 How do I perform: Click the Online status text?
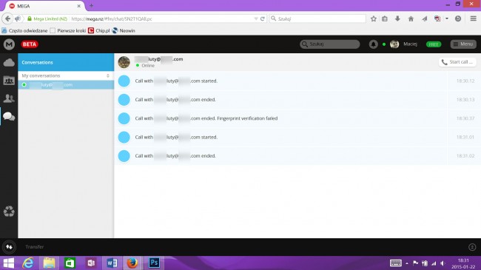tap(148, 65)
